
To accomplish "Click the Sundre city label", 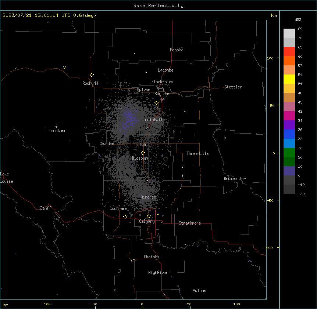I will click(x=107, y=143).
